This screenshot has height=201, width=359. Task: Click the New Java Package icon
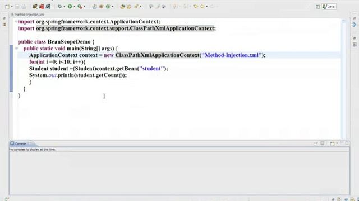pos(101,7)
